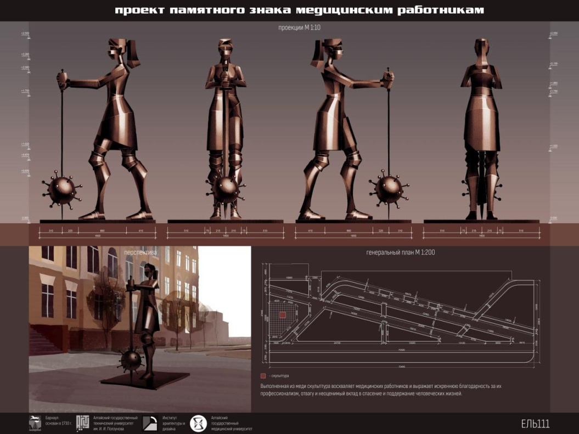Click the poster title 'проект памятного знака'
579x434 pixels.
coord(300,10)
